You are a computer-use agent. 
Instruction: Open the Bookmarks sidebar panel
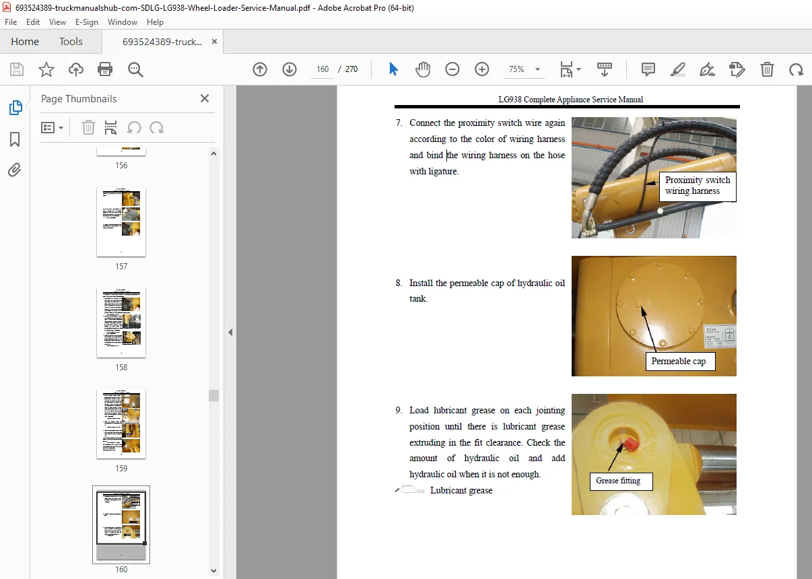tap(15, 139)
